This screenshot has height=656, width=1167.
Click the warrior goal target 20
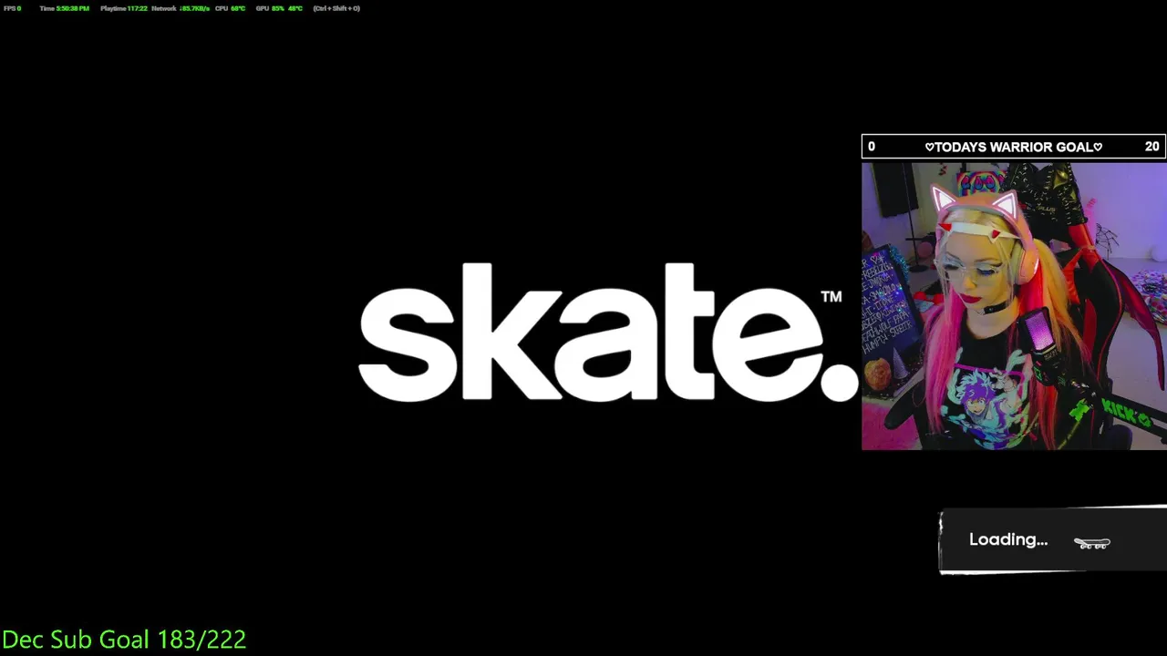[1152, 147]
